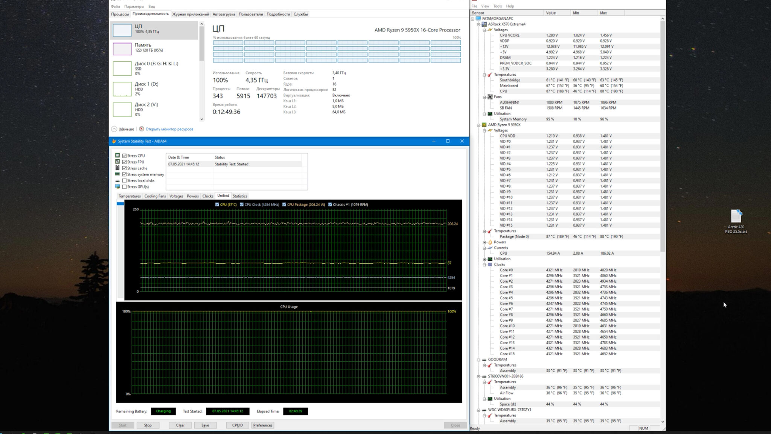Switch to the Temperatures tab in AIDA64
The width and height of the screenshot is (771, 434).
(x=130, y=196)
